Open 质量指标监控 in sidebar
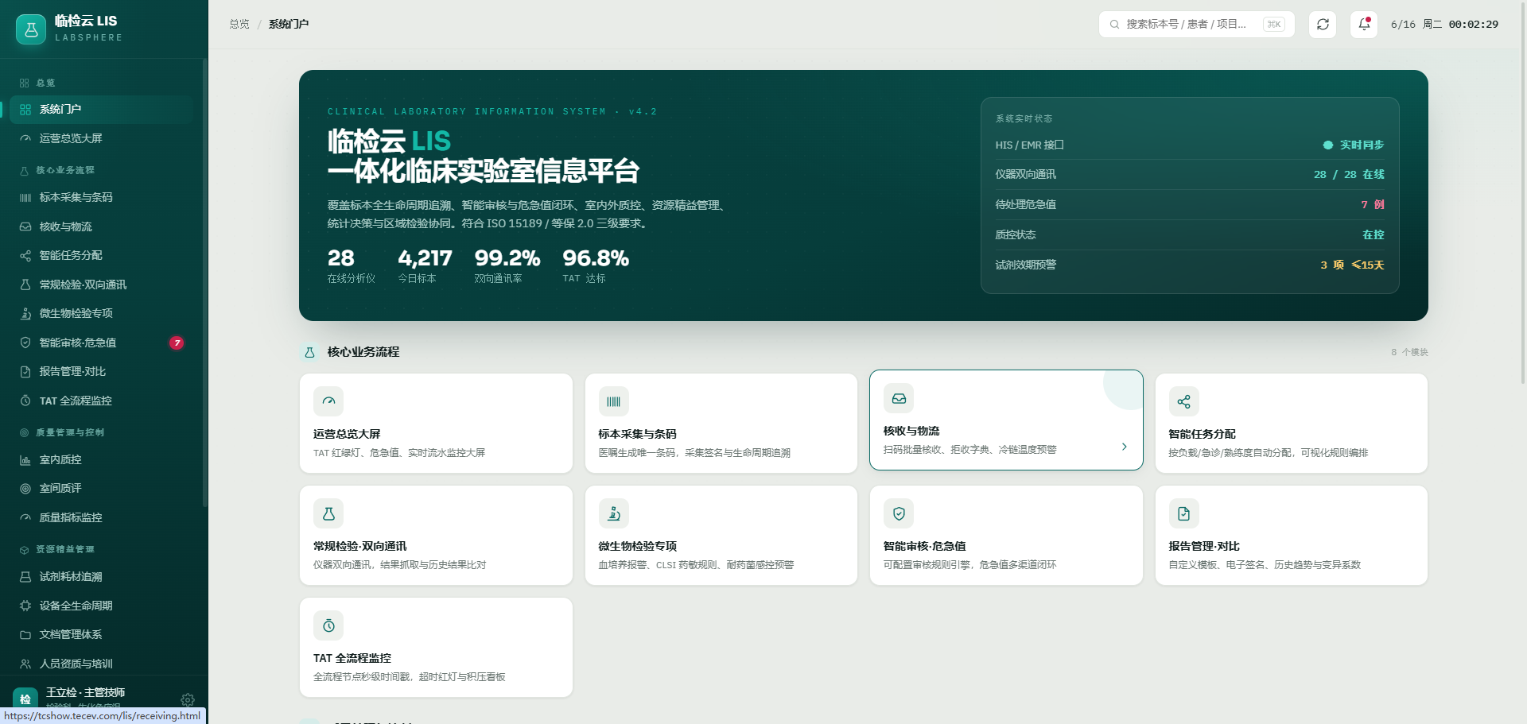Screen dimensions: 1527x724 [x=102, y=517]
